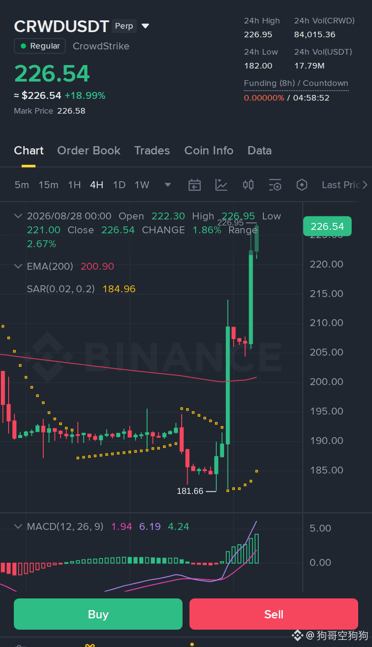Open the CRWDUSDT pair selector dropdown arrow
This screenshot has height=647, width=372.
[x=145, y=26]
